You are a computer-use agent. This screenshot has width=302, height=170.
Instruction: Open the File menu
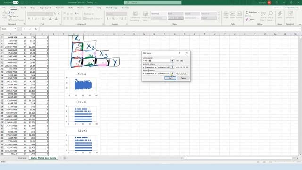click(4, 8)
